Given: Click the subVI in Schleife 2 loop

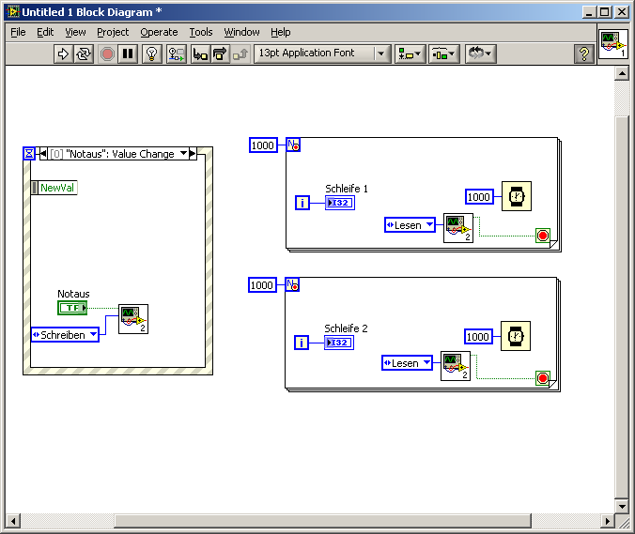Looking at the screenshot, I should [x=456, y=366].
